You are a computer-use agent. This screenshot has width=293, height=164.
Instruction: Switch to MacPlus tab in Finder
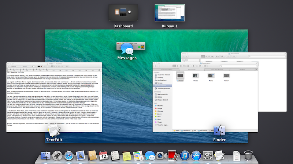coord(242,70)
